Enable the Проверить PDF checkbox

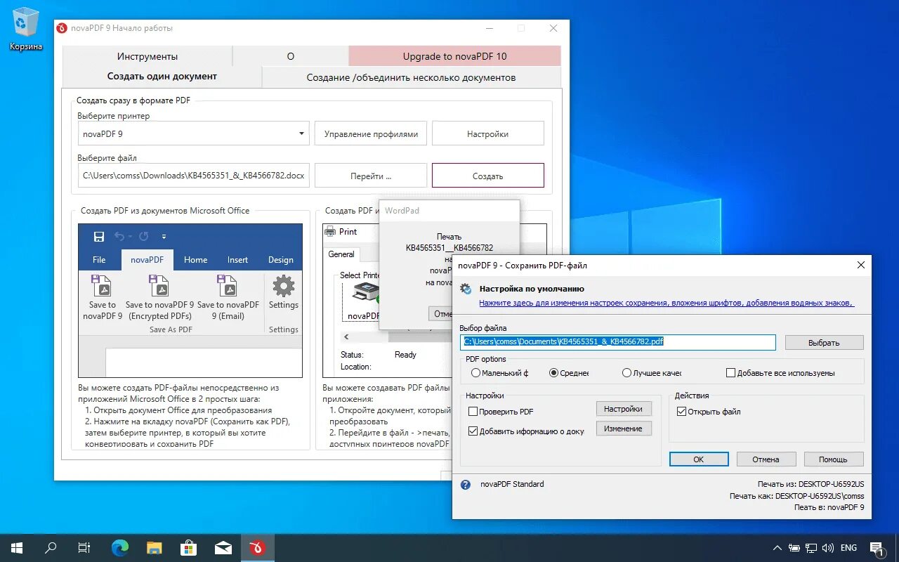[x=473, y=412]
